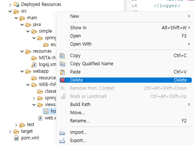Click the WEB-INF folder icon

coord(34,85)
